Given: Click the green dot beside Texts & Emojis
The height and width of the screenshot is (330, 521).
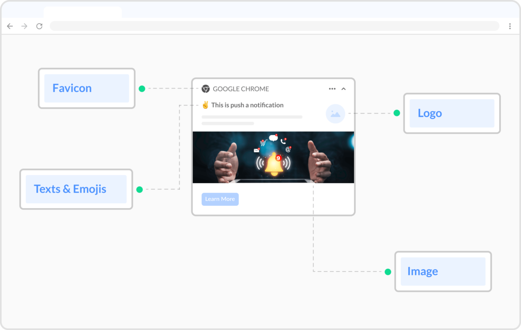Looking at the screenshot, I should click(x=139, y=189).
